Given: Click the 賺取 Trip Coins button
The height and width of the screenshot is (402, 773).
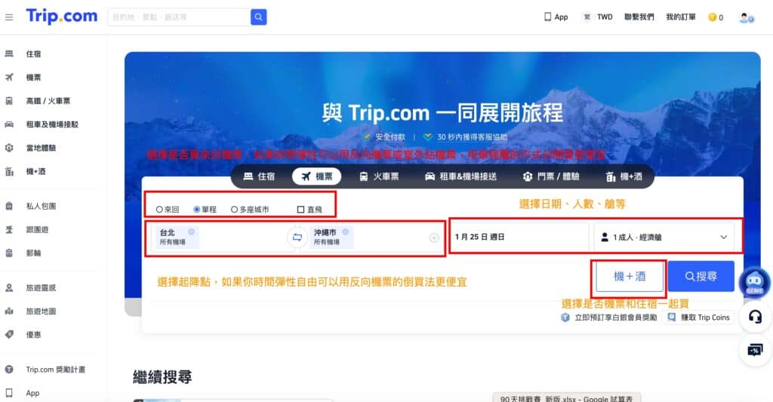Looking at the screenshot, I should click(x=698, y=318).
